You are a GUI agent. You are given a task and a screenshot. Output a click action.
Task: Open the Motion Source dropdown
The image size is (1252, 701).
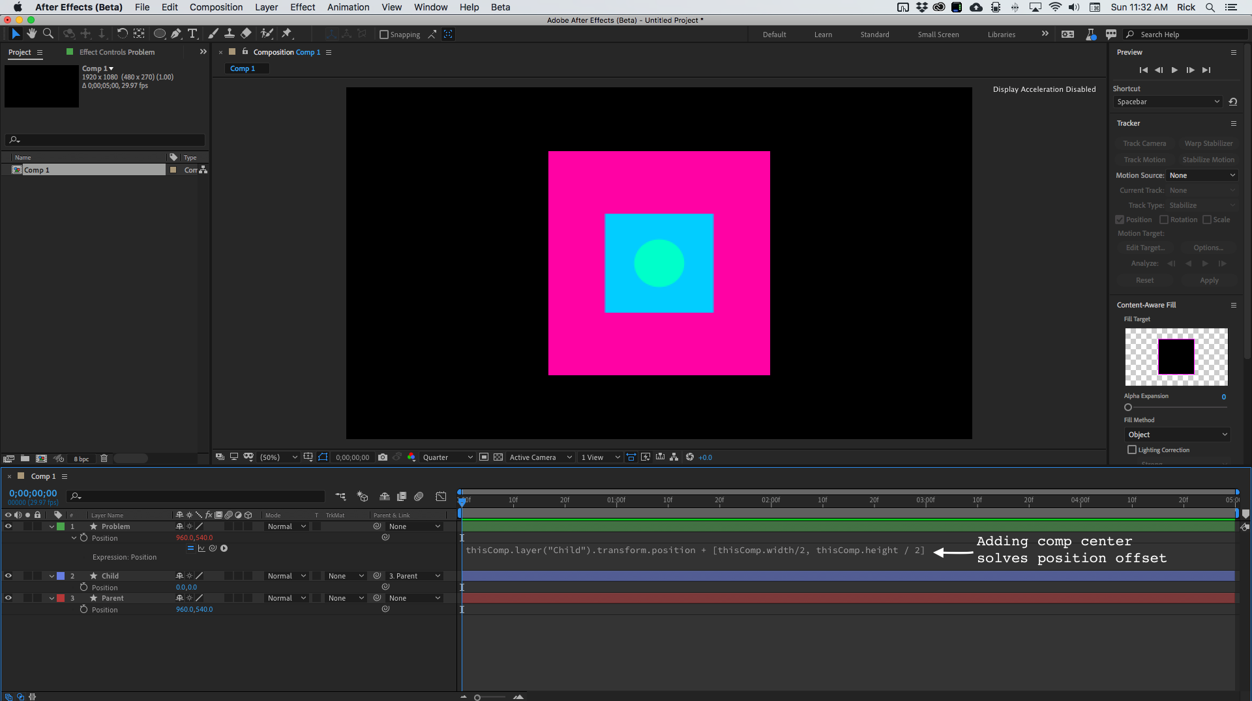1202,175
